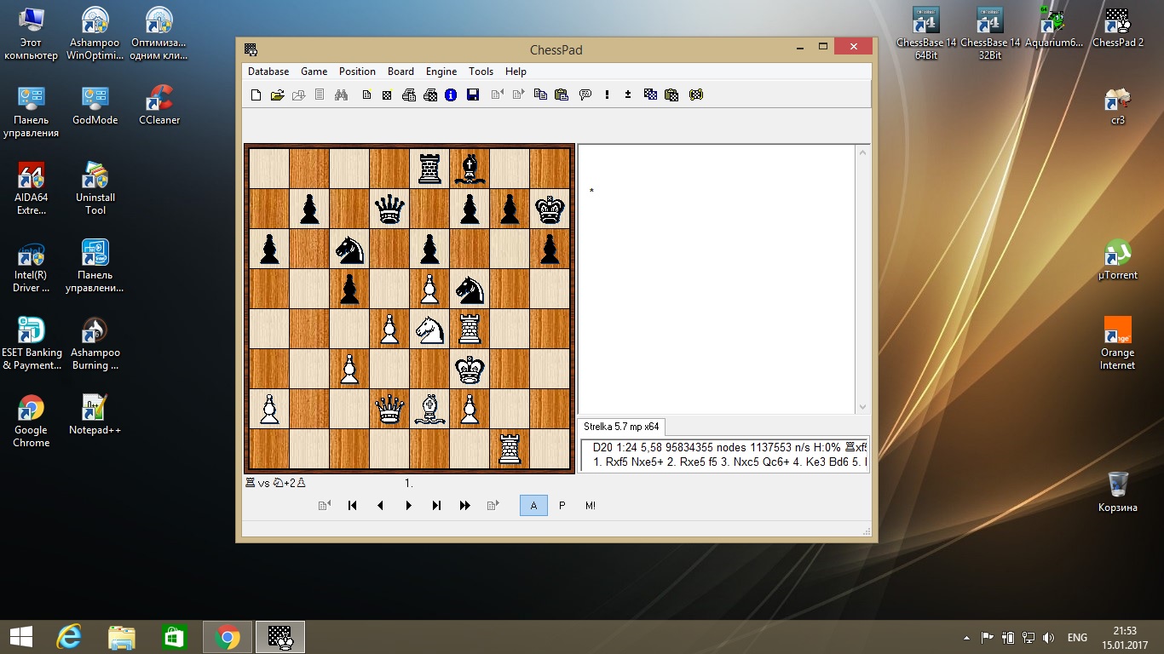Step forward one move

point(408,505)
